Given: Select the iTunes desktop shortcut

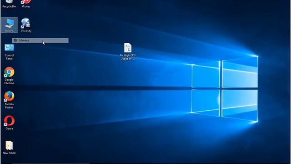Looking at the screenshot, I should click(26, 4).
